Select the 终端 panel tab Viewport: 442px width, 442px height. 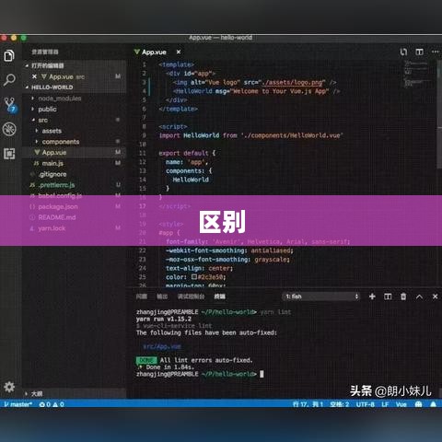coord(219,297)
